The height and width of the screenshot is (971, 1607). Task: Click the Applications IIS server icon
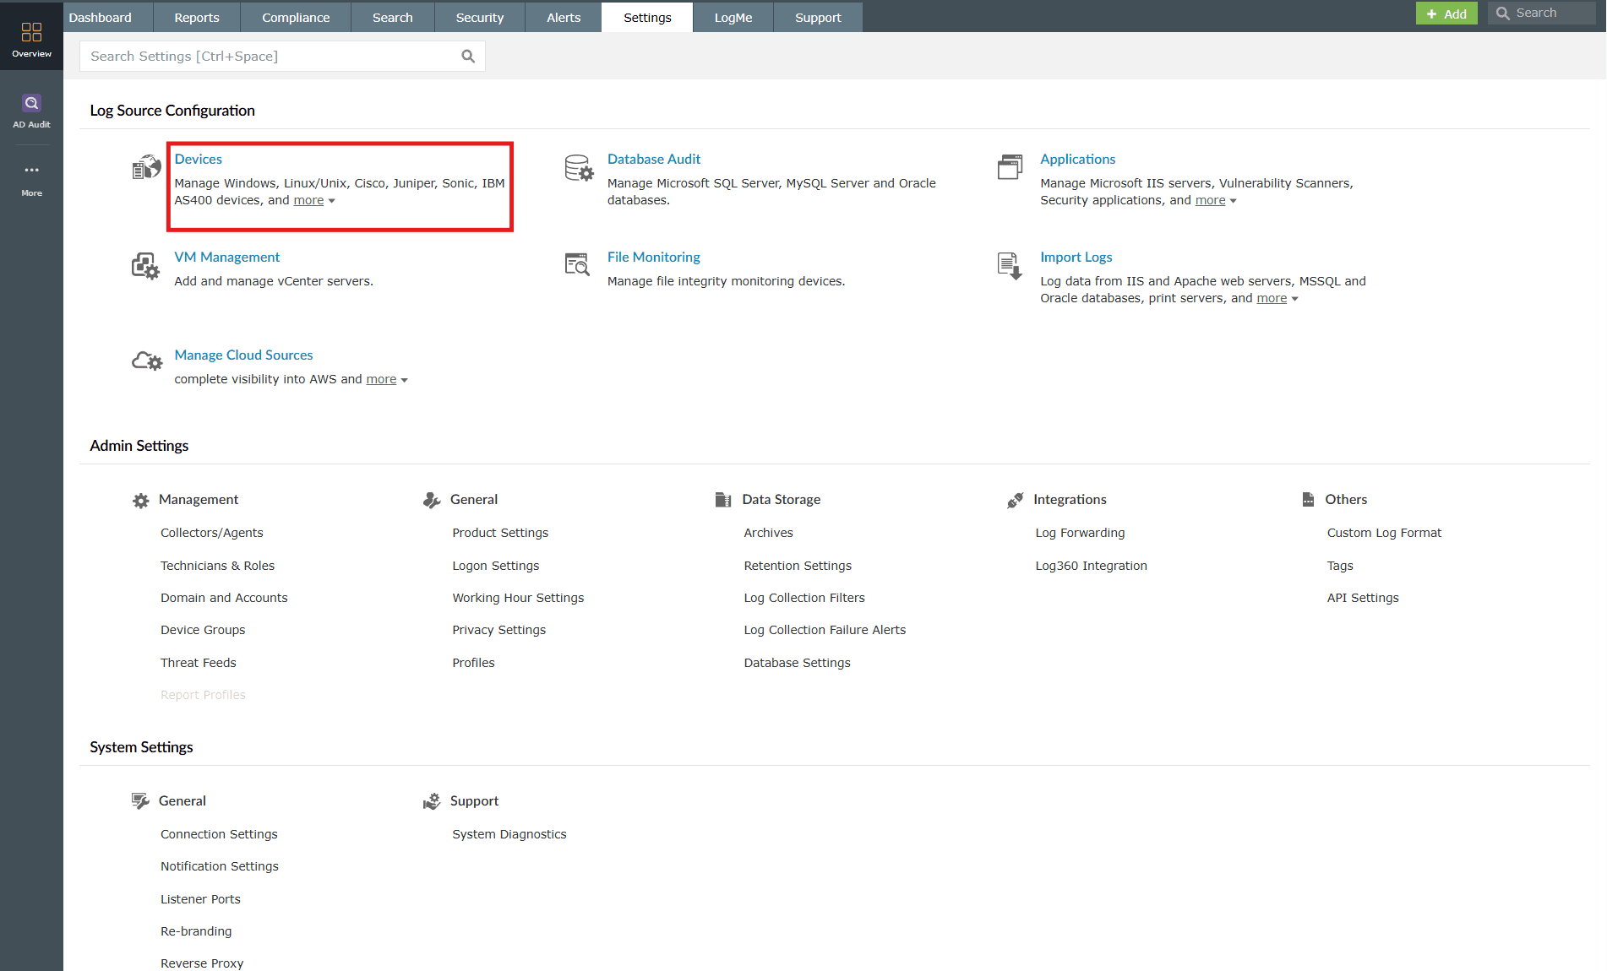coord(1010,167)
